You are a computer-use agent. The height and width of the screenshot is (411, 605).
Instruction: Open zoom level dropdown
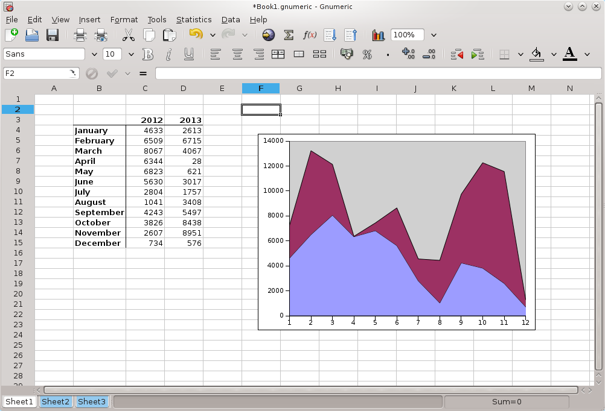pyautogui.click(x=434, y=35)
